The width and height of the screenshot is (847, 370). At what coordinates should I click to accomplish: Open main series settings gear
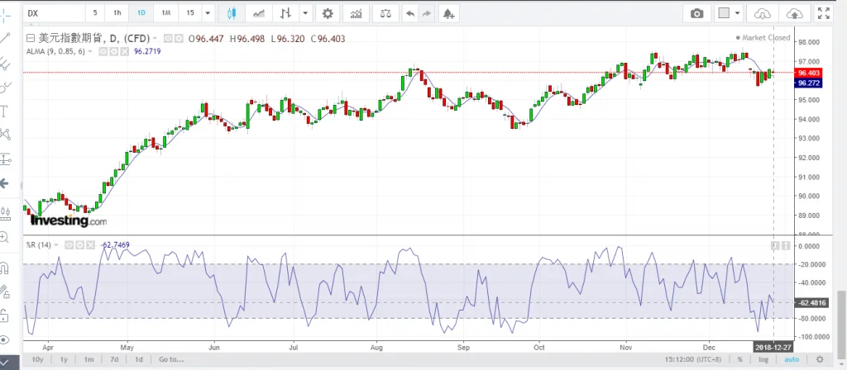click(x=178, y=38)
